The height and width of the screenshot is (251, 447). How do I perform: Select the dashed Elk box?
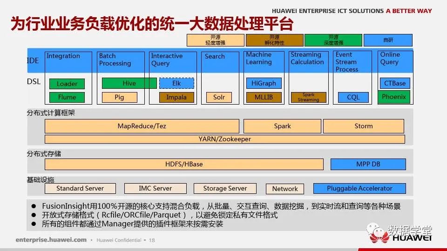176,83
